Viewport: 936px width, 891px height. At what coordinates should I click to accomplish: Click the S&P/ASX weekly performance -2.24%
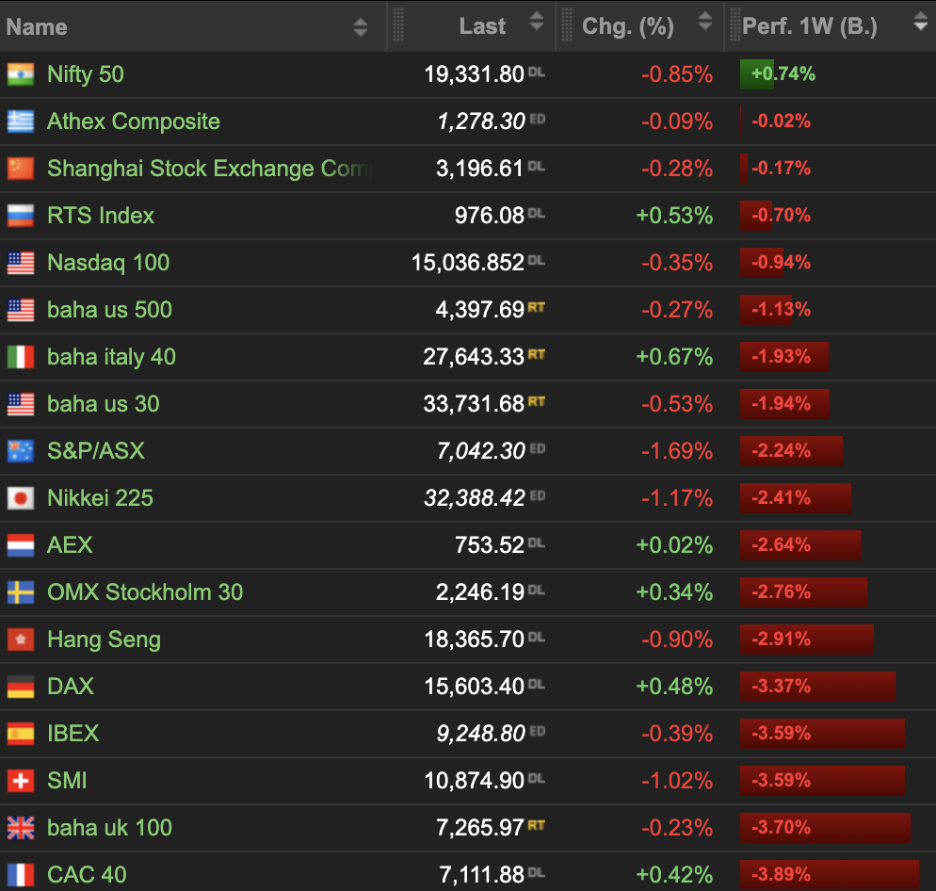[781, 451]
